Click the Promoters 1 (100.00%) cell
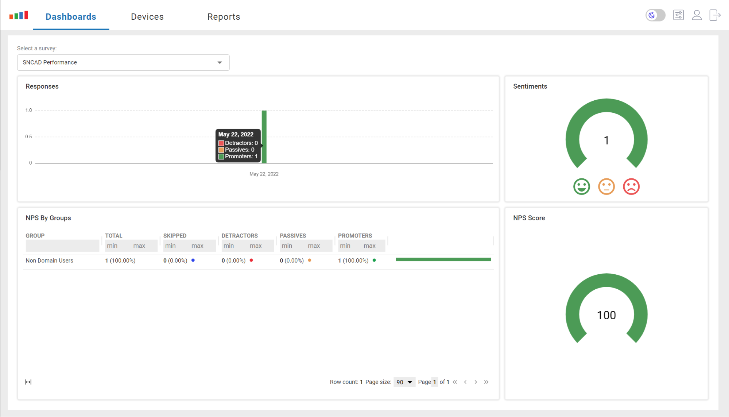729x417 pixels. [x=353, y=260]
